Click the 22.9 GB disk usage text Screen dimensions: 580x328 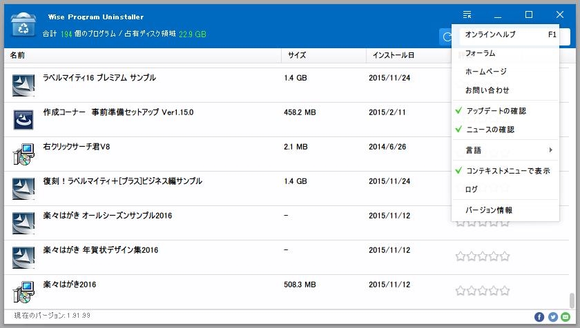tap(193, 34)
